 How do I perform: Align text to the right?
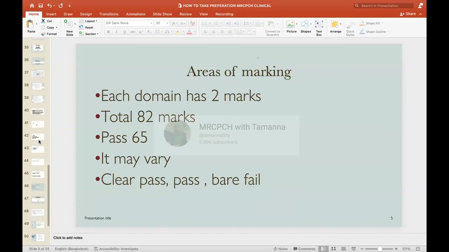click(222, 32)
